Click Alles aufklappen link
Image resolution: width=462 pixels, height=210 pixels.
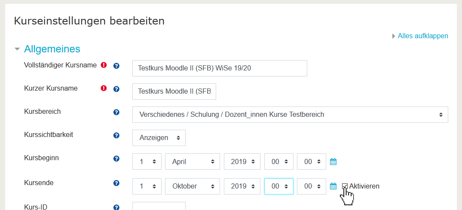coord(422,36)
